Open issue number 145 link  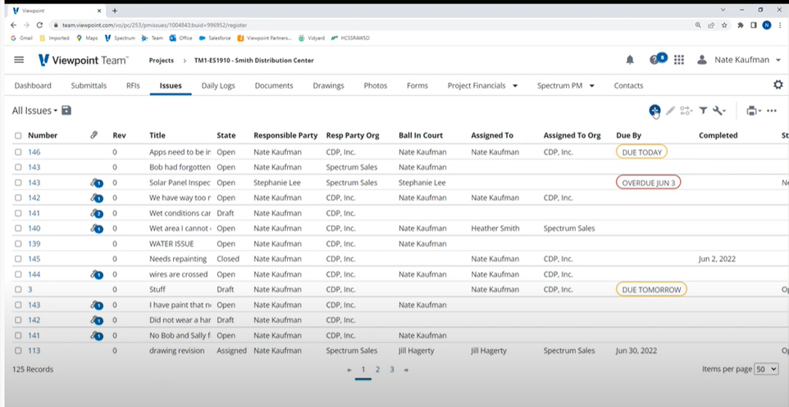click(x=34, y=259)
